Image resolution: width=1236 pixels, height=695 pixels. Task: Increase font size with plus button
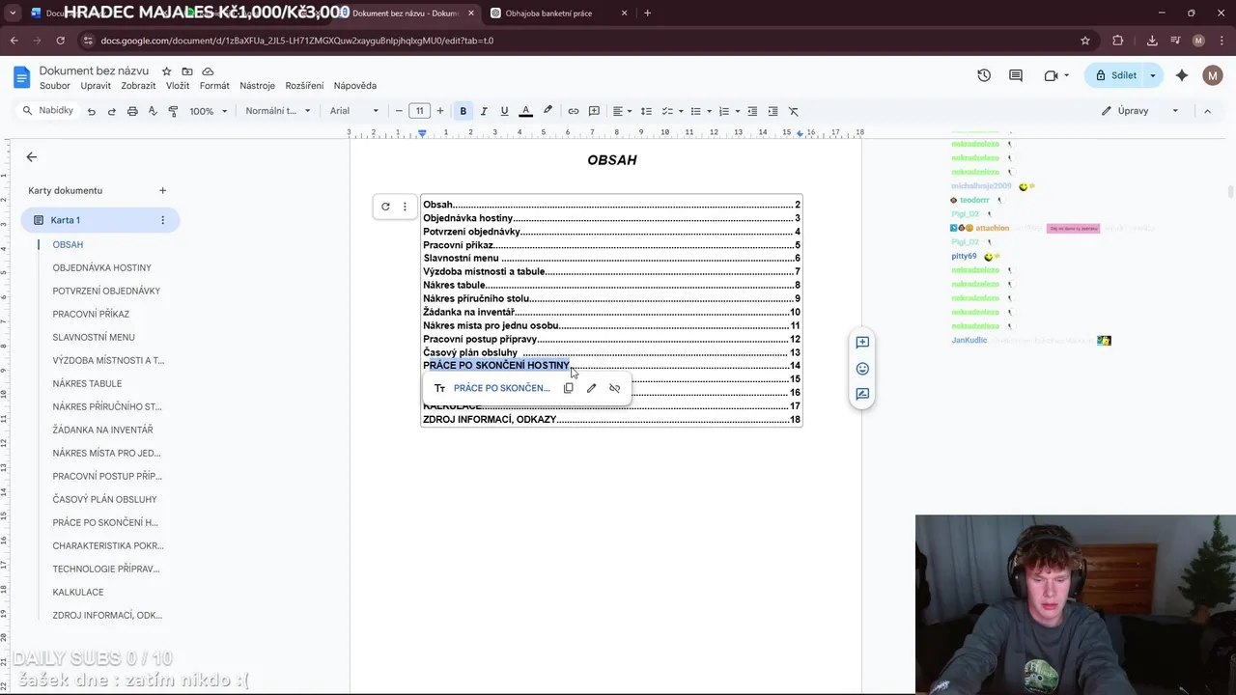tap(440, 111)
